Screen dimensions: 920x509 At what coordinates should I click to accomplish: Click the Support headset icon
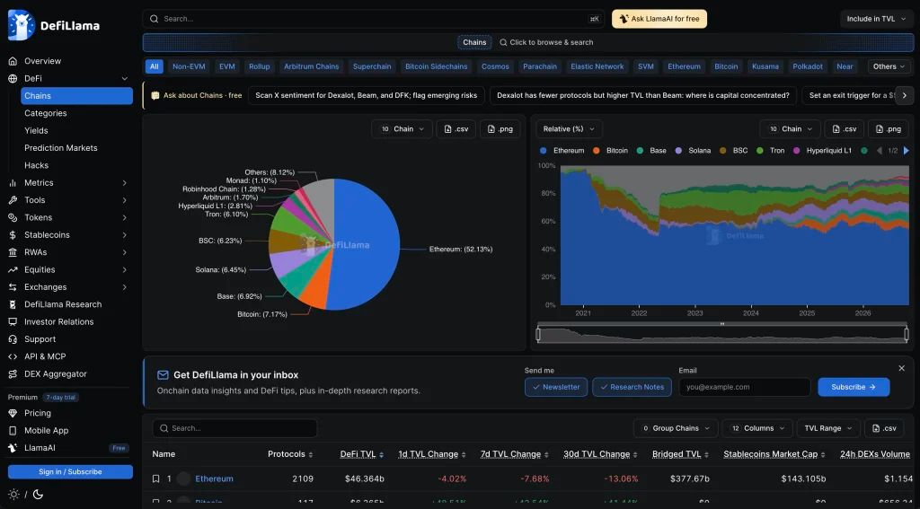click(x=13, y=339)
